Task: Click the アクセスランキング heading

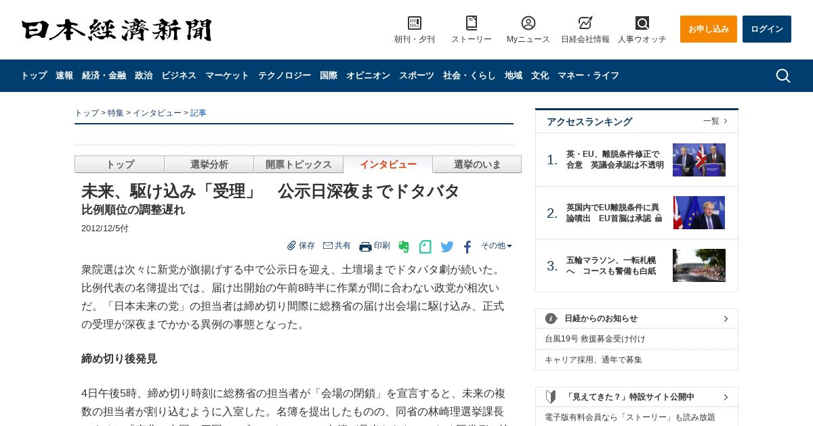Action: click(x=589, y=122)
